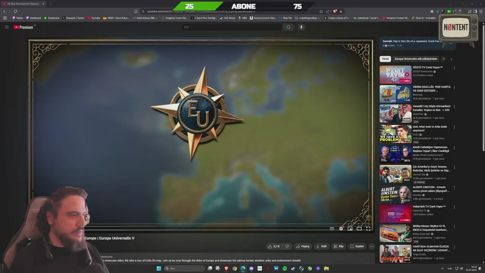485x273 pixels.
Task: Open the YouTube bookmark in the bookmarks bar
Action: pyautogui.click(x=94, y=18)
